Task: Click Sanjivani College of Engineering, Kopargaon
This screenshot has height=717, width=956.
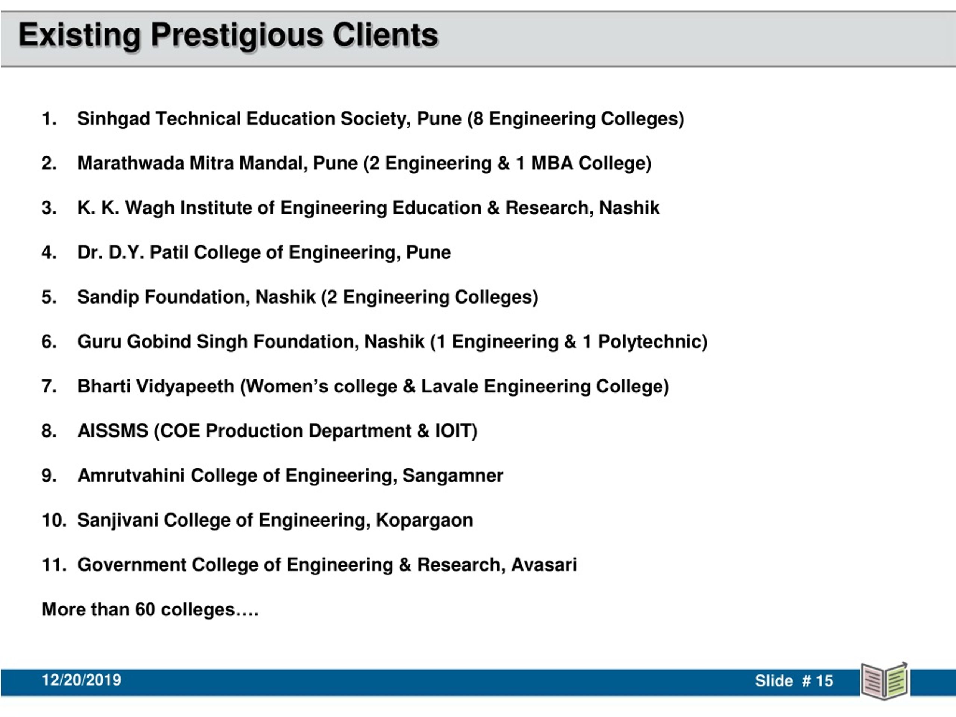Action: point(275,520)
